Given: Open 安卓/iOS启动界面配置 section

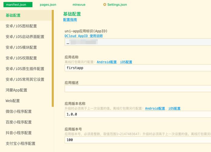Looking at the screenshot, I should (x=25, y=37).
